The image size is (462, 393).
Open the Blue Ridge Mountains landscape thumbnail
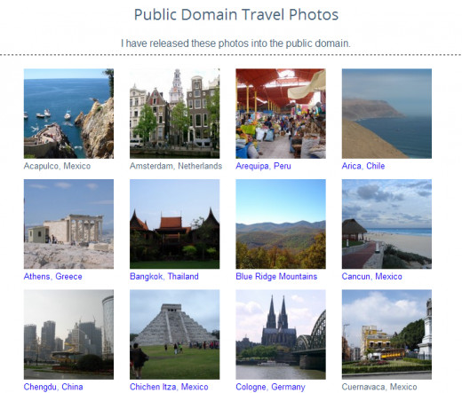click(281, 224)
